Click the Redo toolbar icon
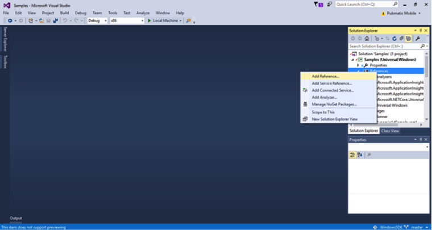The image size is (432, 230). (x=76, y=20)
